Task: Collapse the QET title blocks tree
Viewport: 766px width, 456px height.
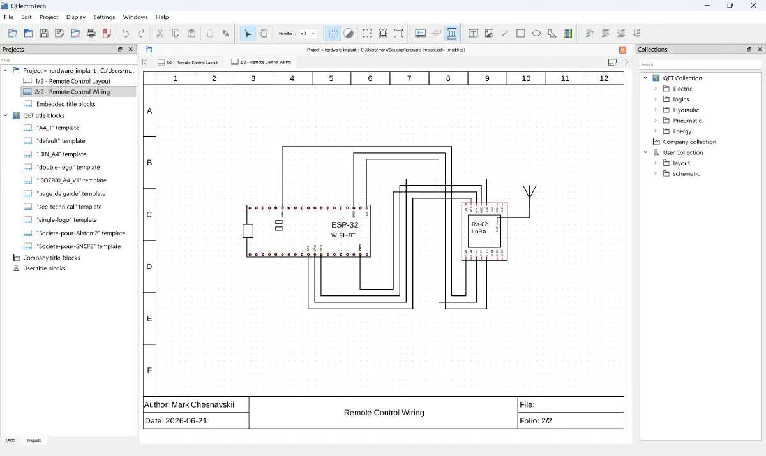Action: 6,115
